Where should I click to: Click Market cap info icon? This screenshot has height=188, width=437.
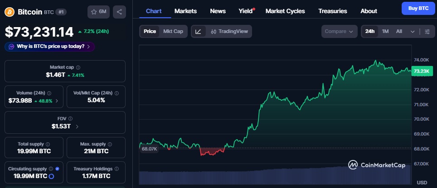(x=78, y=67)
